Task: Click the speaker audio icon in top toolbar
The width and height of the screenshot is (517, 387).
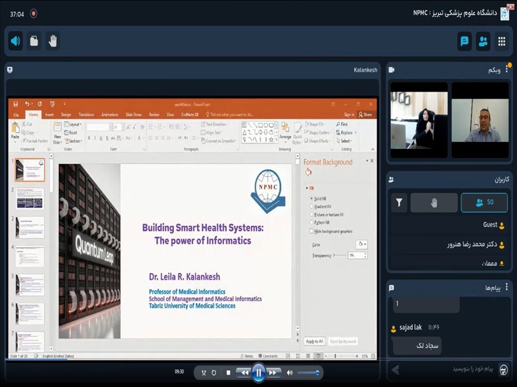Action: (x=16, y=41)
